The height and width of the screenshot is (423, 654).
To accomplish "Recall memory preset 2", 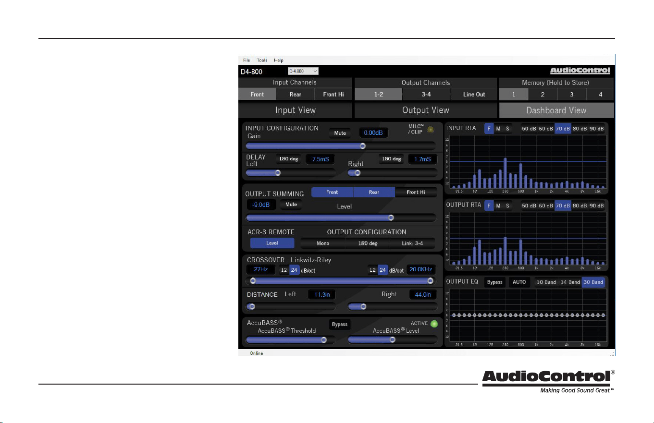I will coord(543,95).
